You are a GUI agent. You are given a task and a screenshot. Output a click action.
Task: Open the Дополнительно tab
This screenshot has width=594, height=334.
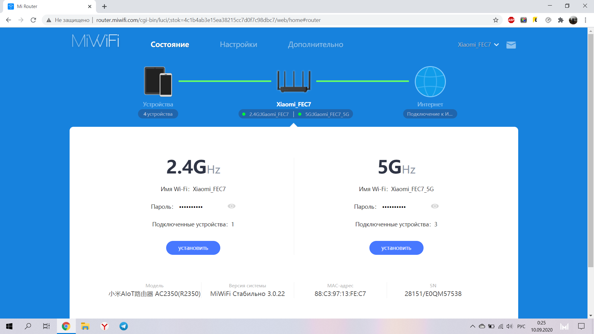coord(316,45)
